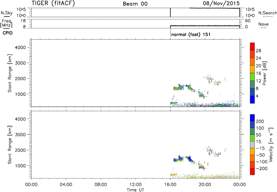Click the date '08/Nov/2015'

click(221, 3)
